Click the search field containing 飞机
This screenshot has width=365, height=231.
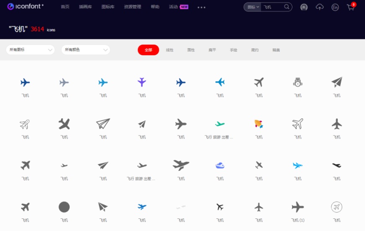[x=273, y=7]
